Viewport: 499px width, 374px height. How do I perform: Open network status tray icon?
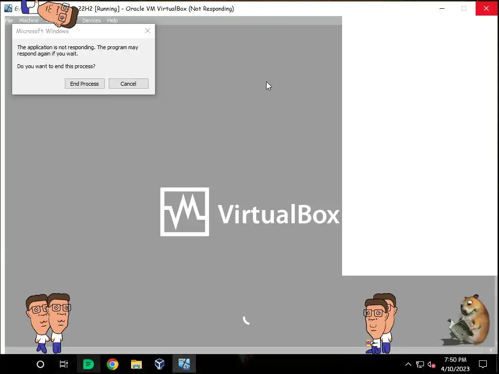pyautogui.click(x=420, y=364)
